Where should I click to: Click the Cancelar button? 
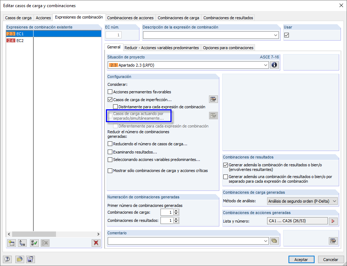(331, 260)
